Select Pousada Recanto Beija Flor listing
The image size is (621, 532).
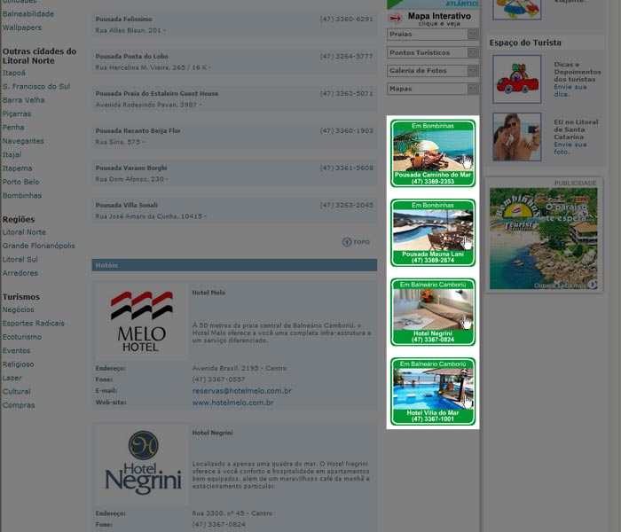coord(234,137)
